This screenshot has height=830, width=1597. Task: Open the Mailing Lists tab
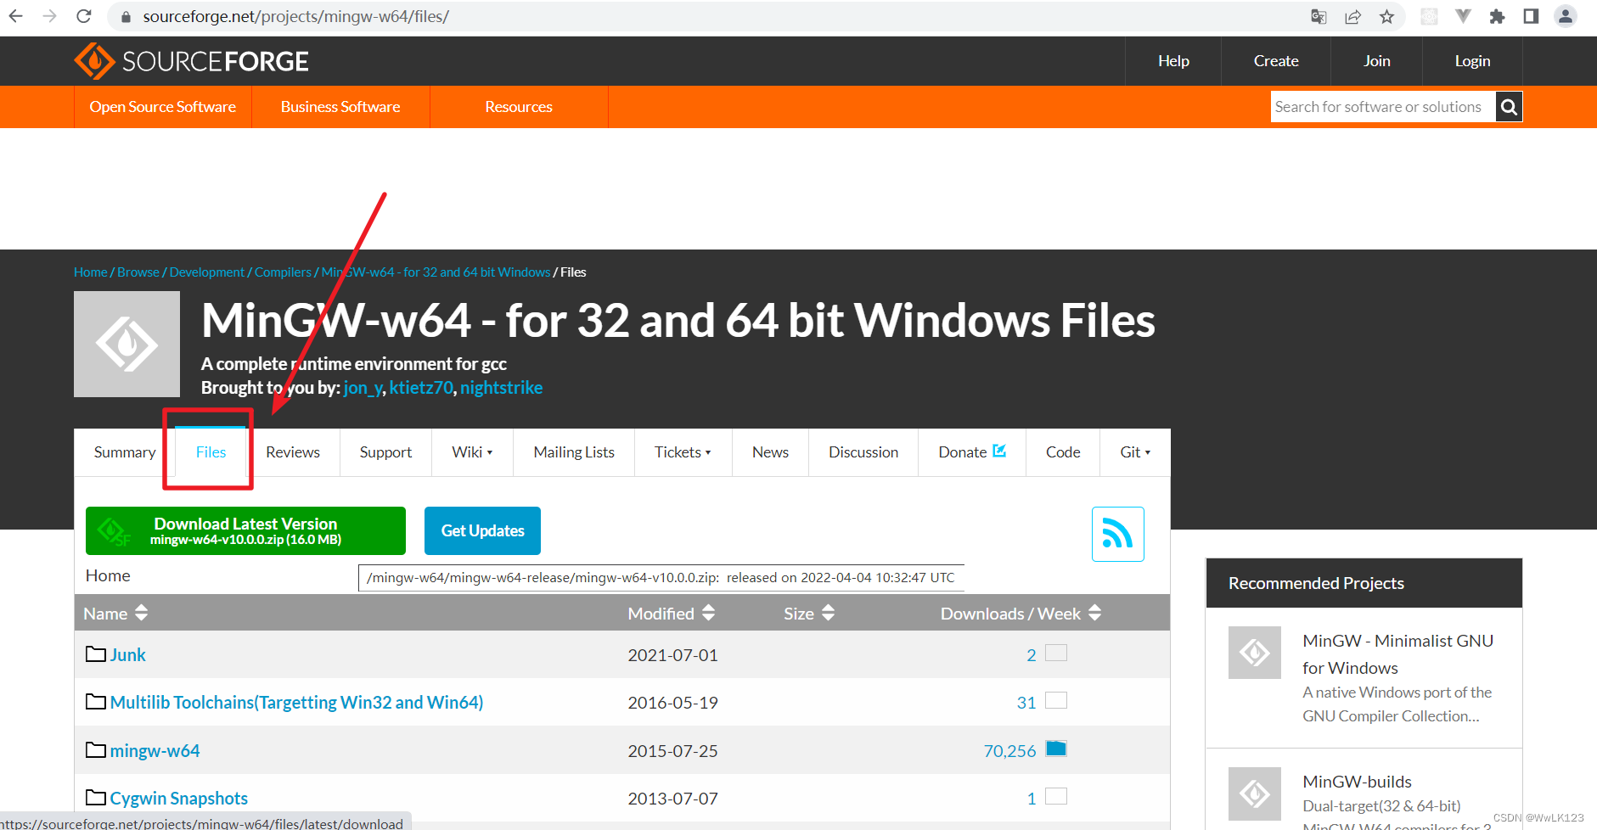(574, 452)
